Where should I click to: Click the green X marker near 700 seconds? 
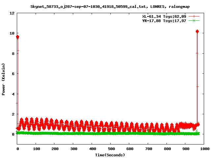click(148, 130)
